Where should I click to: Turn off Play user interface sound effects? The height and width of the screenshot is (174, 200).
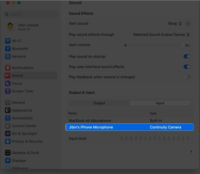coord(187,67)
